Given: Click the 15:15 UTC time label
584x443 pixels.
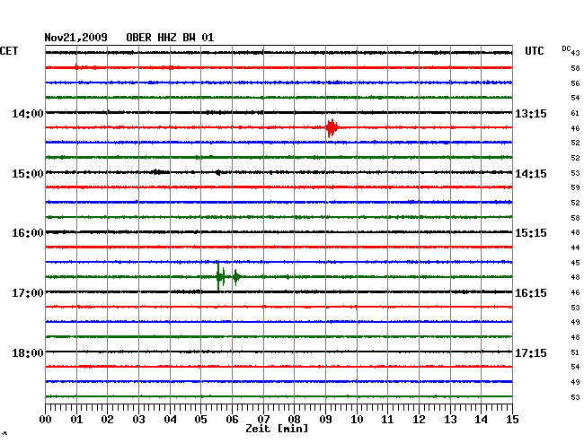Looking at the screenshot, I should [531, 233].
